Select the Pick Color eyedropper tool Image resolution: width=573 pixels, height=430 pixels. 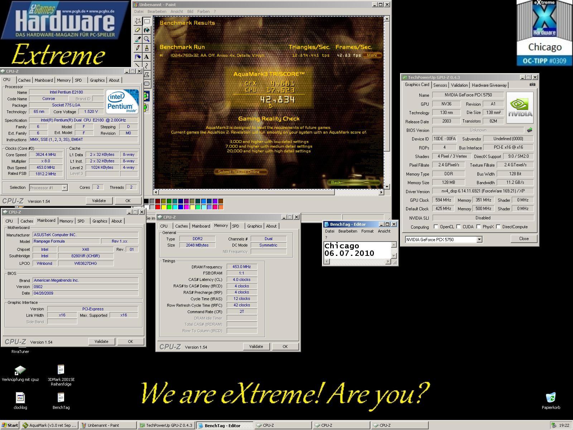click(138, 39)
